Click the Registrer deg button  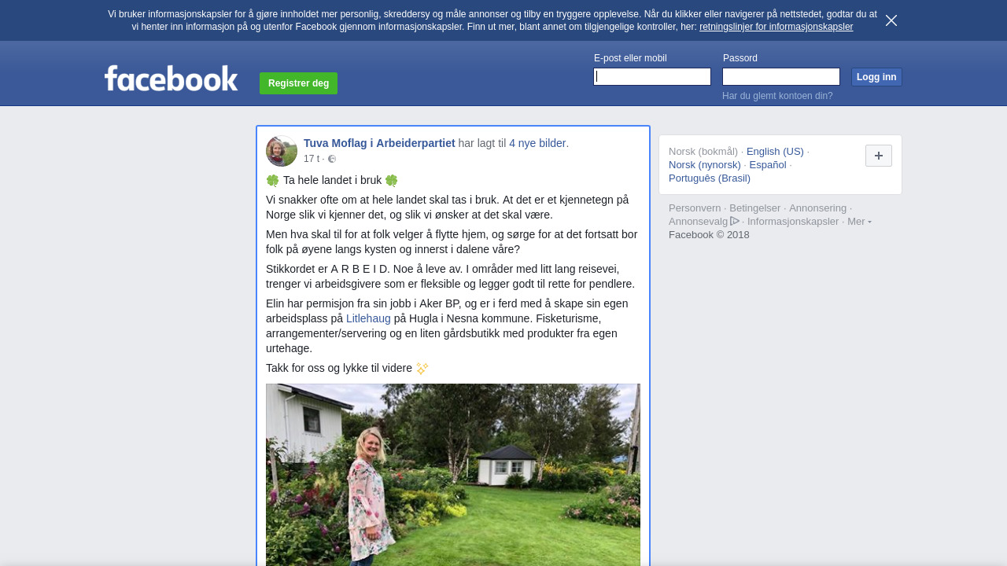[x=298, y=83]
